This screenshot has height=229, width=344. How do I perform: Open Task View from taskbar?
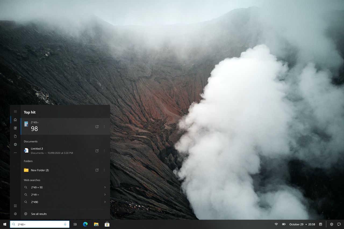(x=75, y=224)
